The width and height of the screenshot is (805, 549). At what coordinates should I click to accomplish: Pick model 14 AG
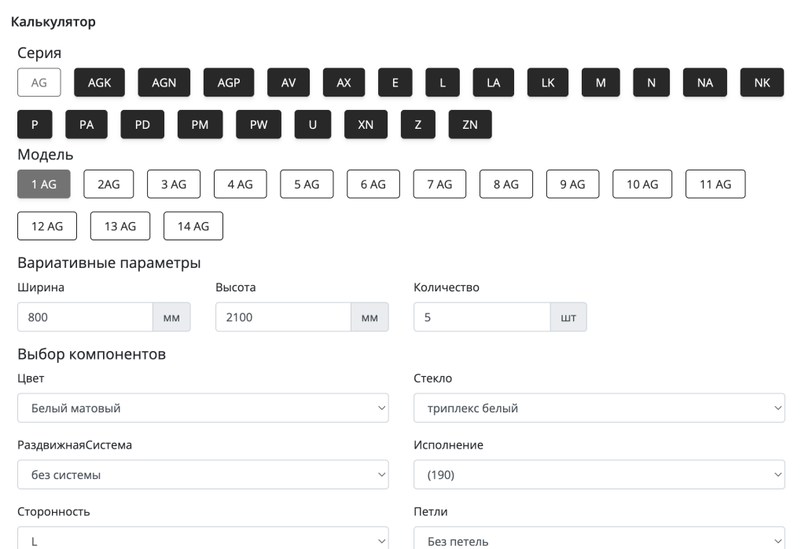pos(193,226)
